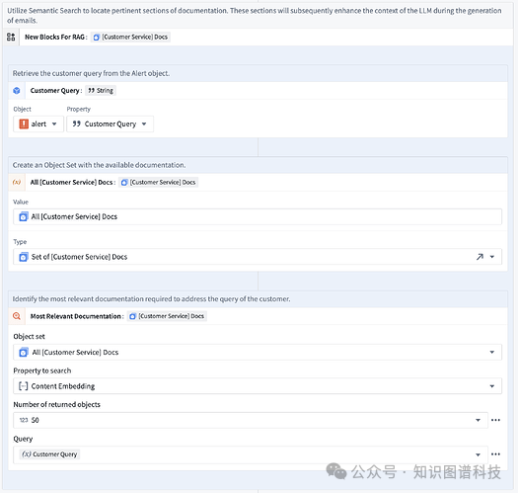Click the New Blocks For RAG block icon
518x493 pixels.
(x=11, y=38)
